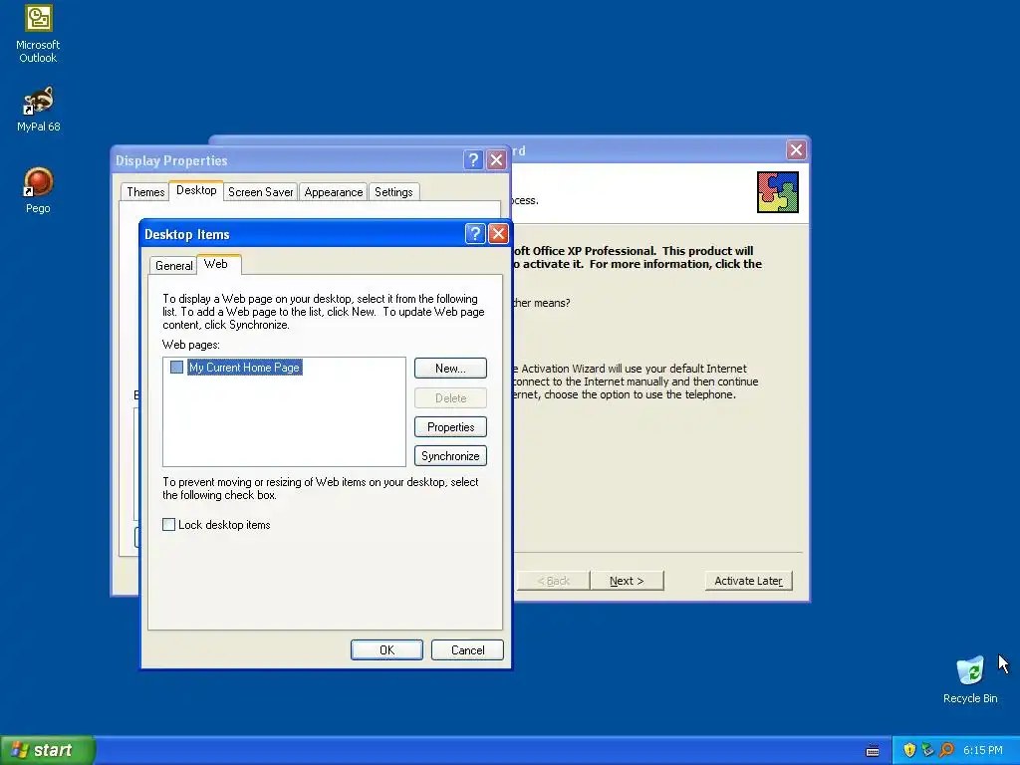Cancel the Desktop Items dialog
The image size is (1020, 765).
[467, 649]
